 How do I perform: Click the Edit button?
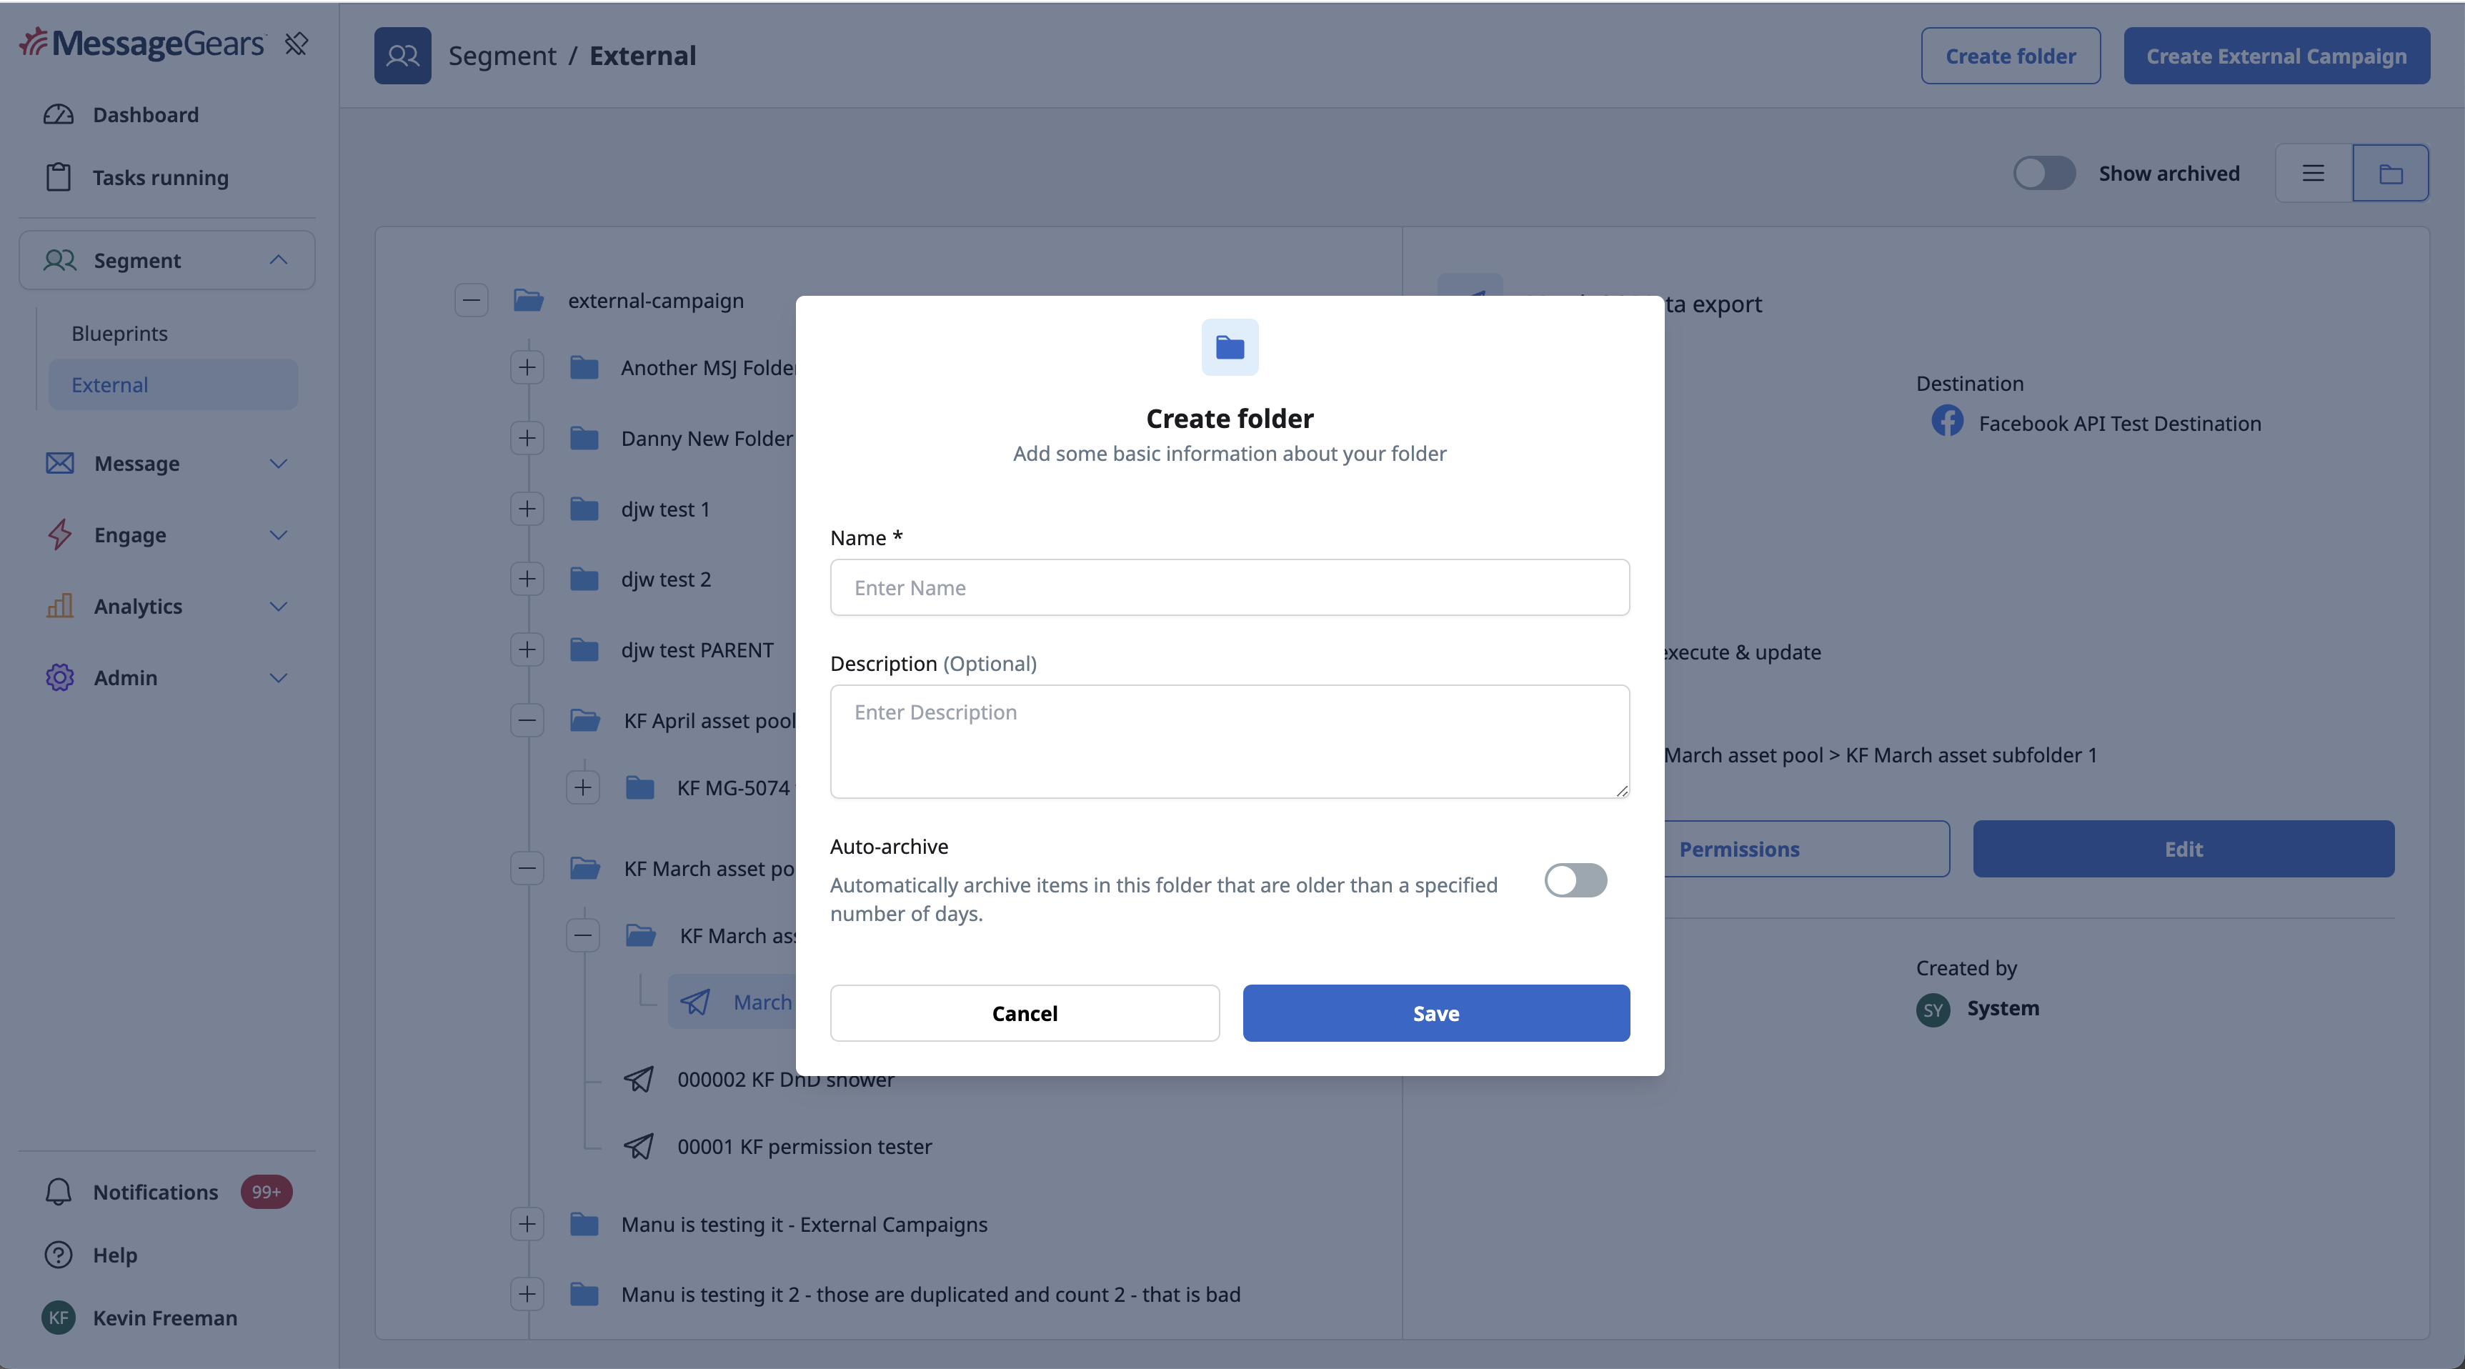pos(2183,849)
